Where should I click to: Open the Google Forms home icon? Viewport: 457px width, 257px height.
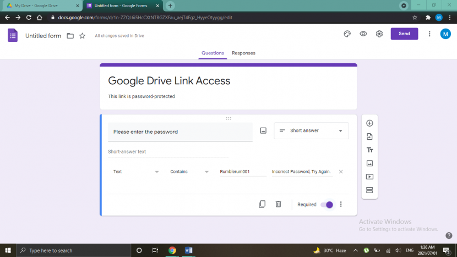click(13, 35)
